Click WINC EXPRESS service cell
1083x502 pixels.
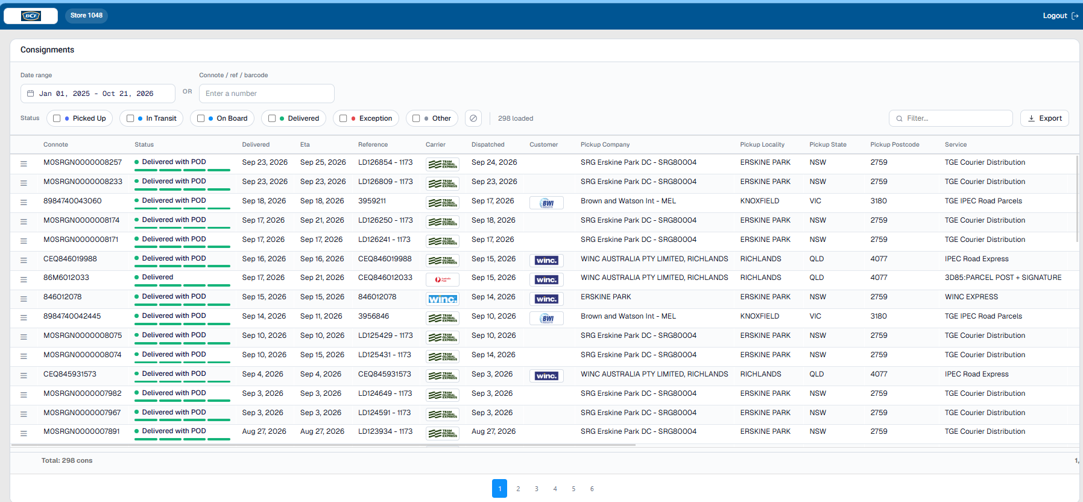(971, 297)
